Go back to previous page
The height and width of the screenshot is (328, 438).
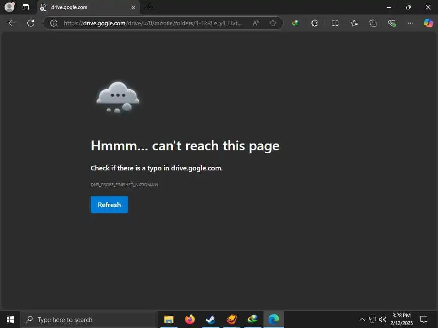tap(12, 23)
